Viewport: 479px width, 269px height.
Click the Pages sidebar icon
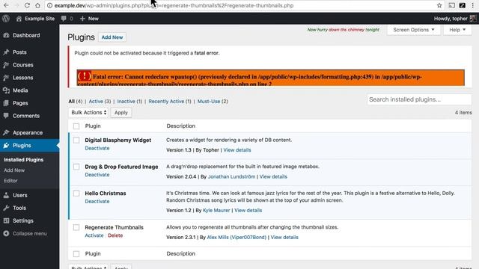[x=7, y=103]
